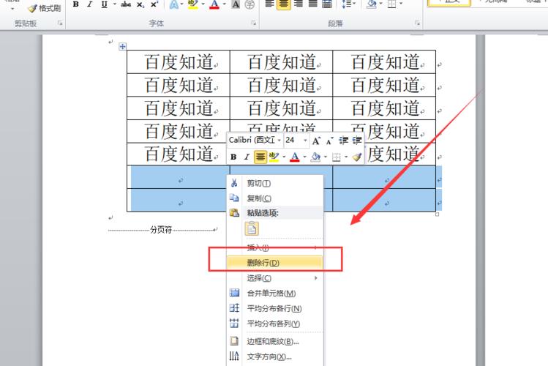
Task: Toggle align left in the ribbon
Action: point(269,4)
